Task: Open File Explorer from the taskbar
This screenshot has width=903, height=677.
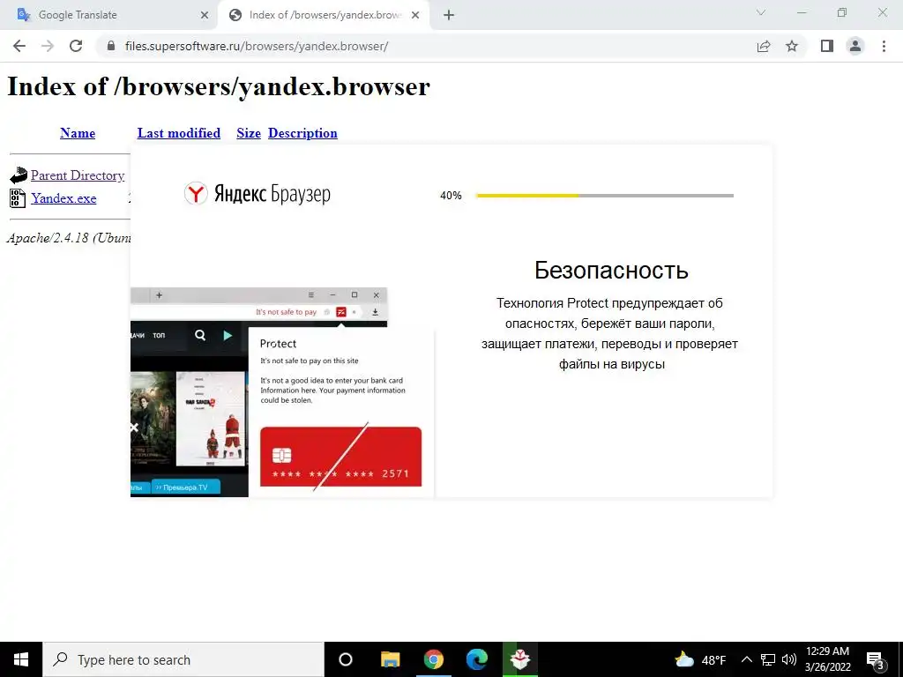Action: 390,659
